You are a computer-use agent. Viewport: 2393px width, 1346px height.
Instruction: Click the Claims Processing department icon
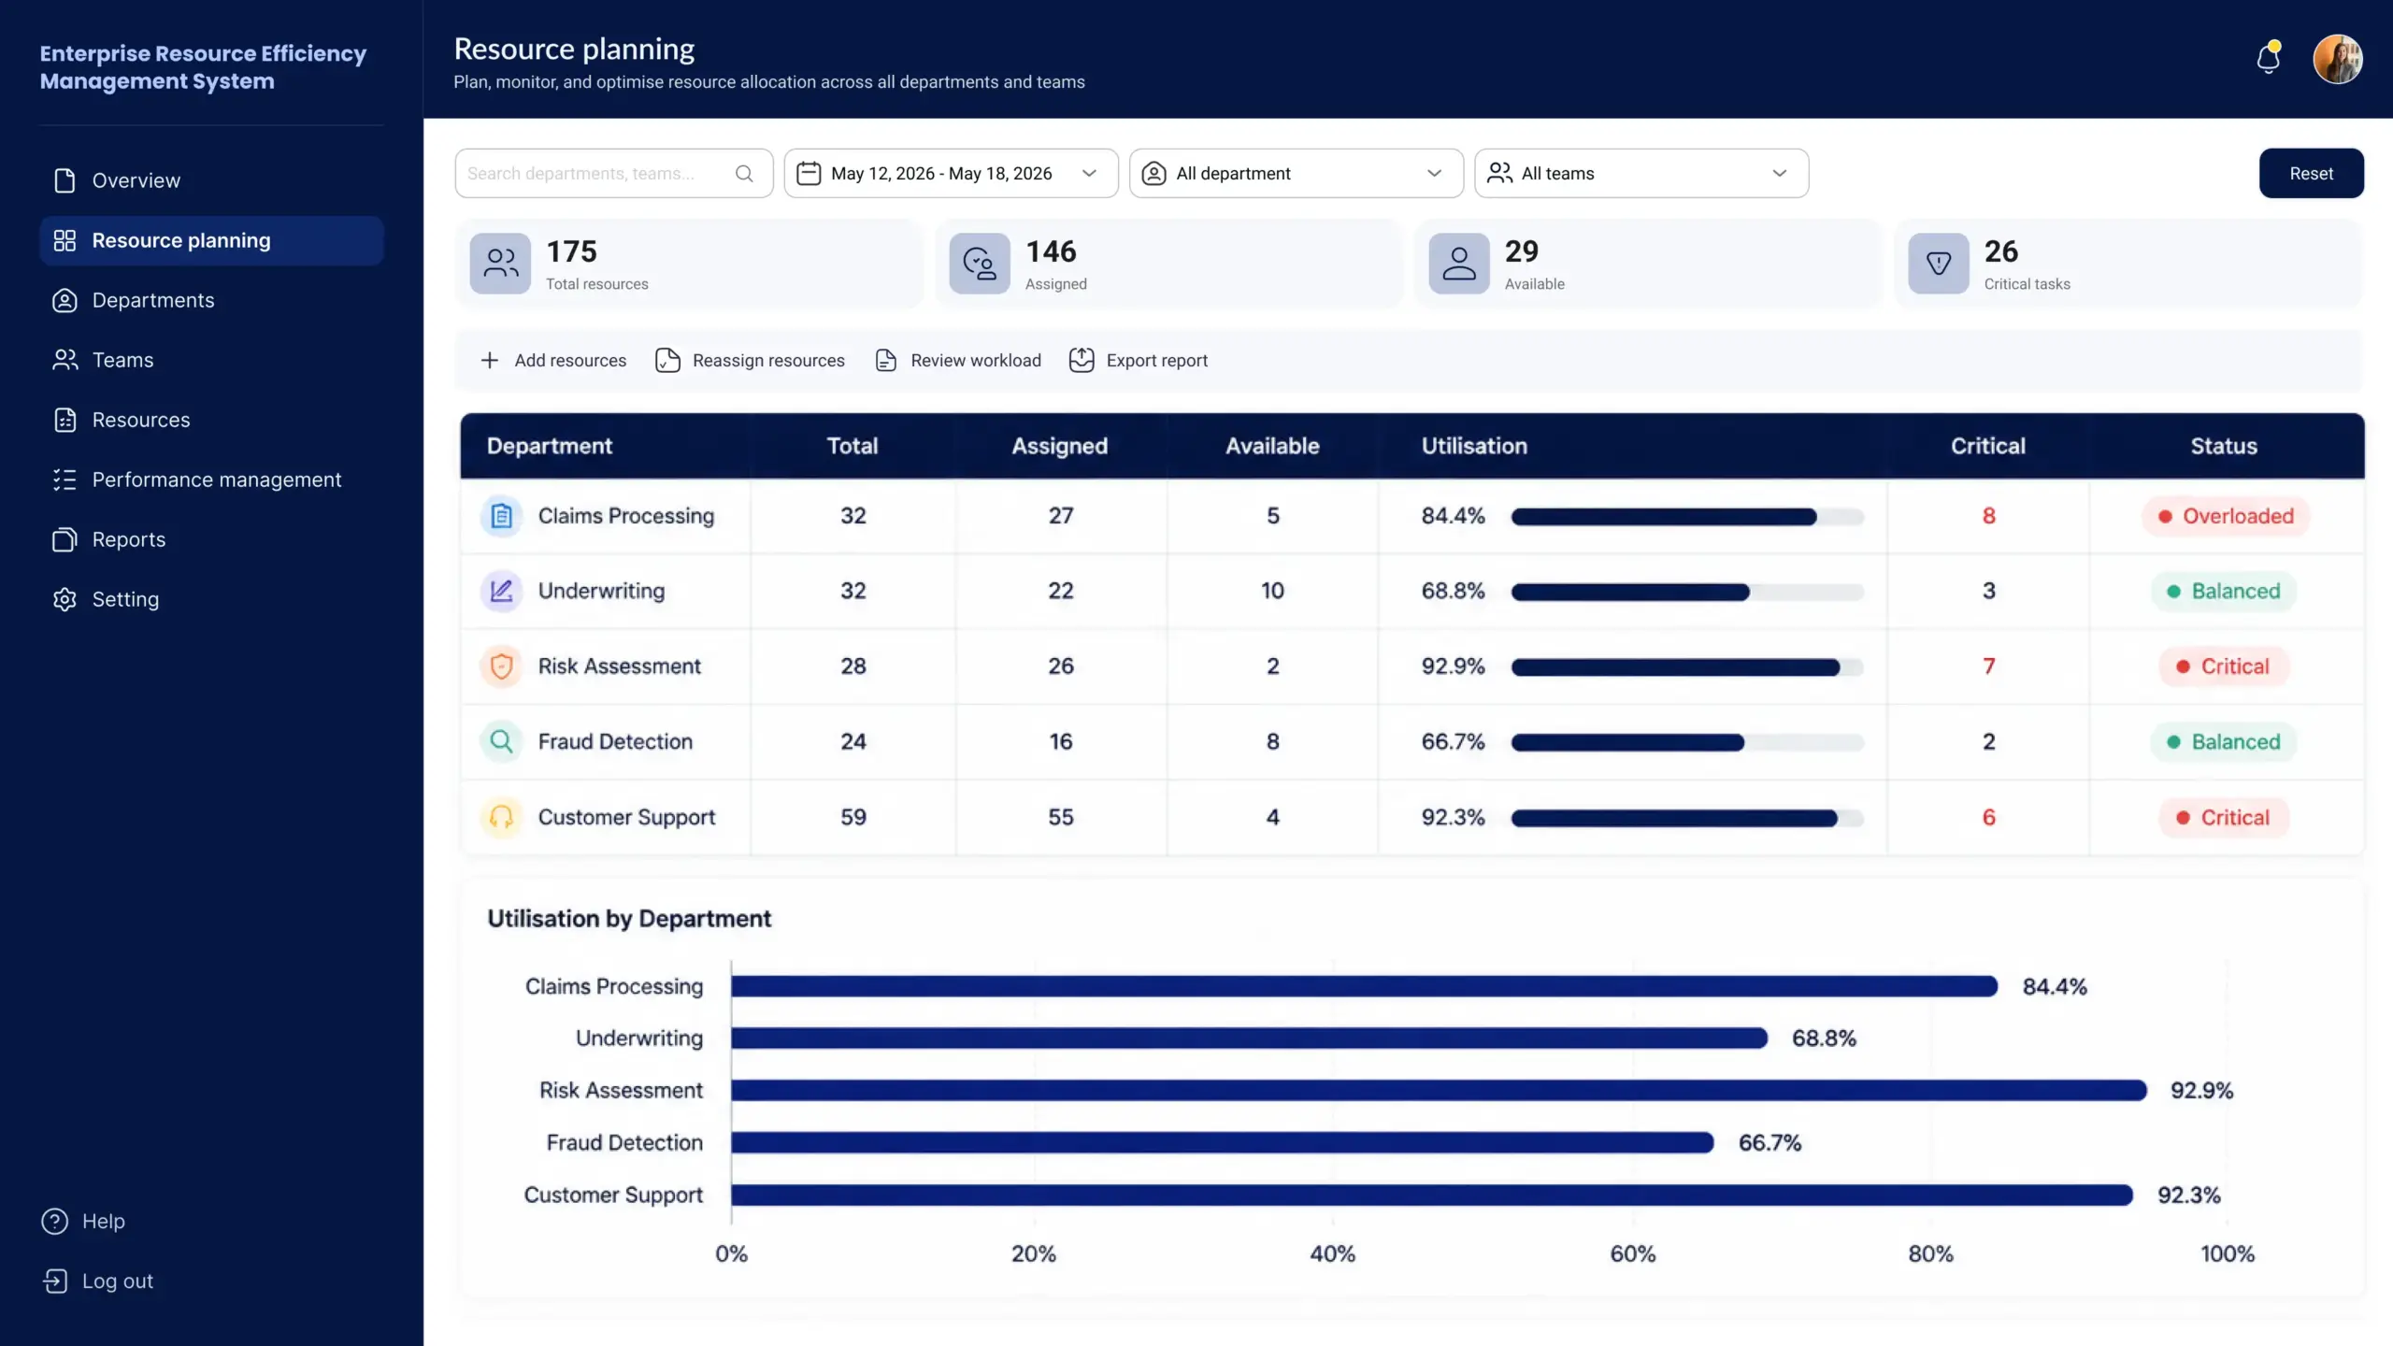[x=502, y=516]
